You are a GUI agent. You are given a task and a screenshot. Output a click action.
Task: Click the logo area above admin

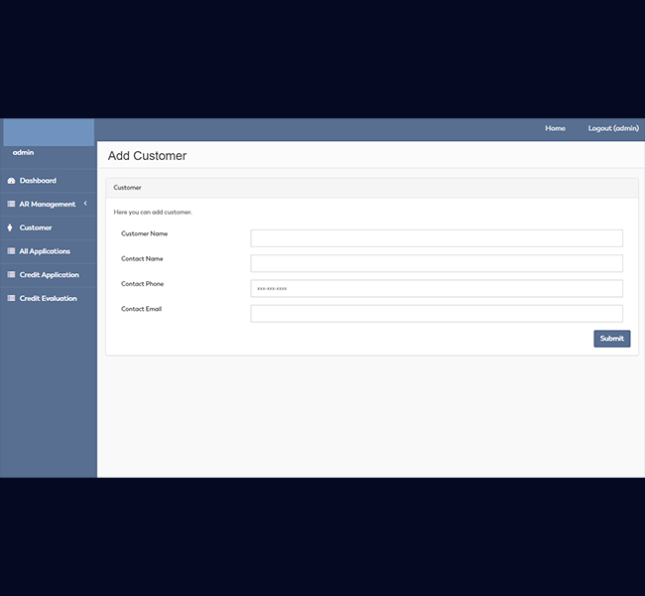tap(49, 132)
